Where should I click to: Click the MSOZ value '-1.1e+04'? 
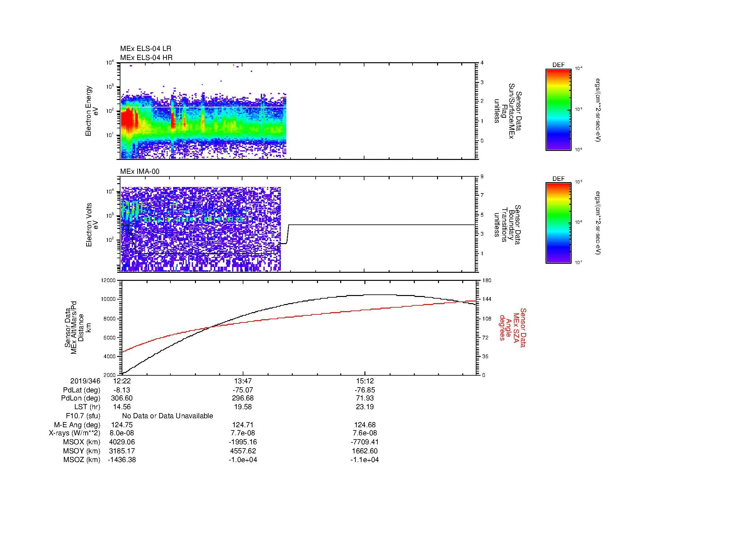pyautogui.click(x=365, y=460)
